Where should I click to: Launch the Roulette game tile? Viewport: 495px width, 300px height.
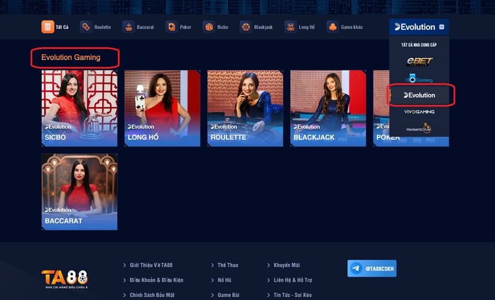(x=245, y=108)
